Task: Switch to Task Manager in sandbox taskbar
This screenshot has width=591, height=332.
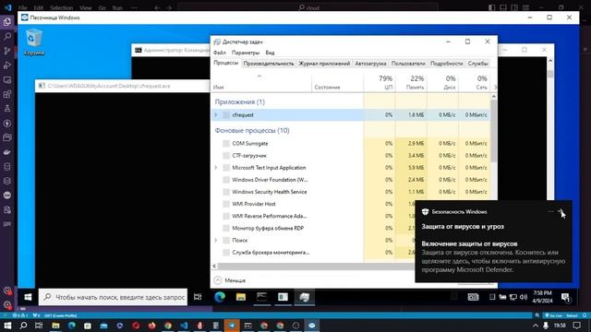Action: tap(304, 297)
